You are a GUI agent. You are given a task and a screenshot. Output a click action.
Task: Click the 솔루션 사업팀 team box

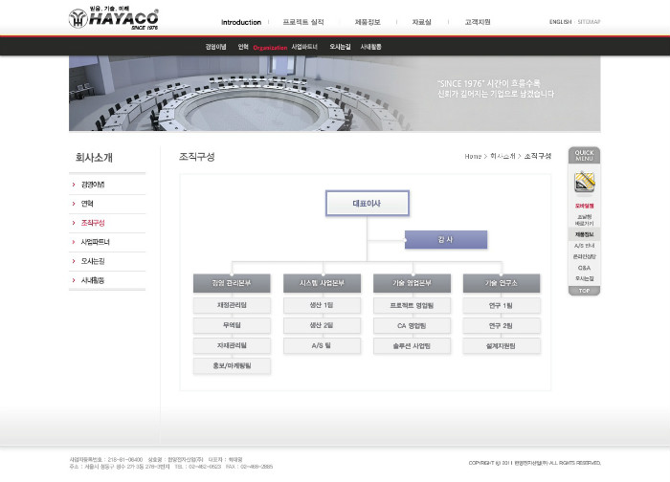(412, 345)
